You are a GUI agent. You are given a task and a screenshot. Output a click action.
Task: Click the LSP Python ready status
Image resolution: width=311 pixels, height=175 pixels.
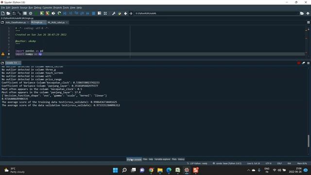pos(197,163)
